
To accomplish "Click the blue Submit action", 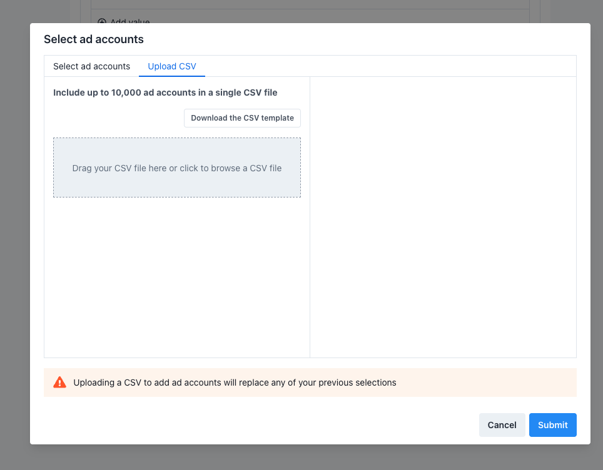I will [552, 424].
